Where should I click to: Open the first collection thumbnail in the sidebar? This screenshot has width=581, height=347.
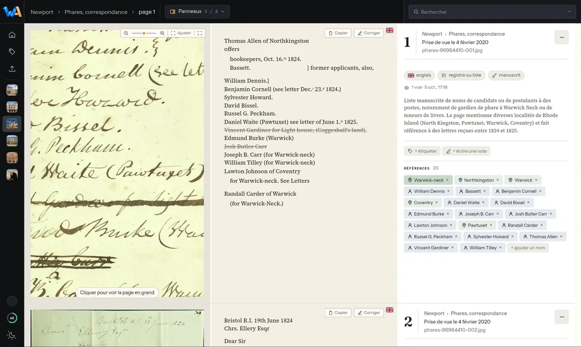click(x=12, y=90)
